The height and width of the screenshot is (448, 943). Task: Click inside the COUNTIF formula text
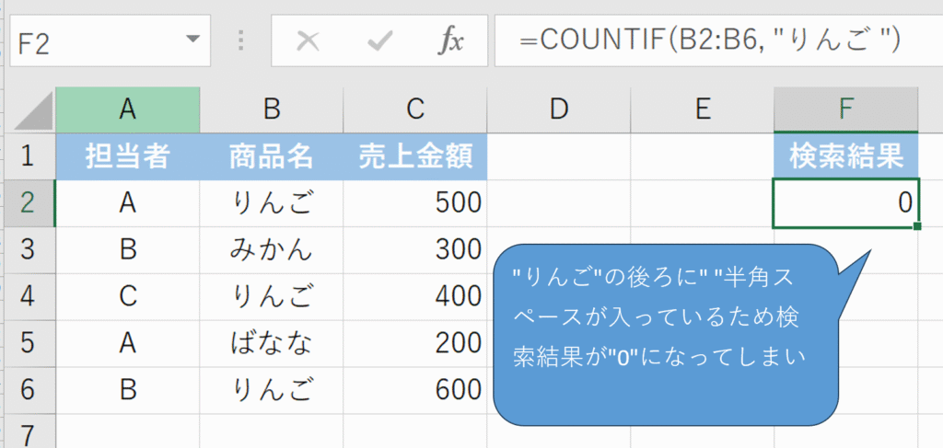709,40
